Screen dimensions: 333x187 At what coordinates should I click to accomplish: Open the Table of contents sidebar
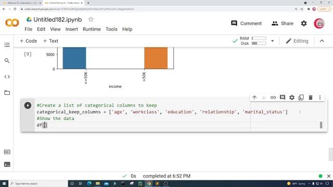pyautogui.click(x=7, y=45)
